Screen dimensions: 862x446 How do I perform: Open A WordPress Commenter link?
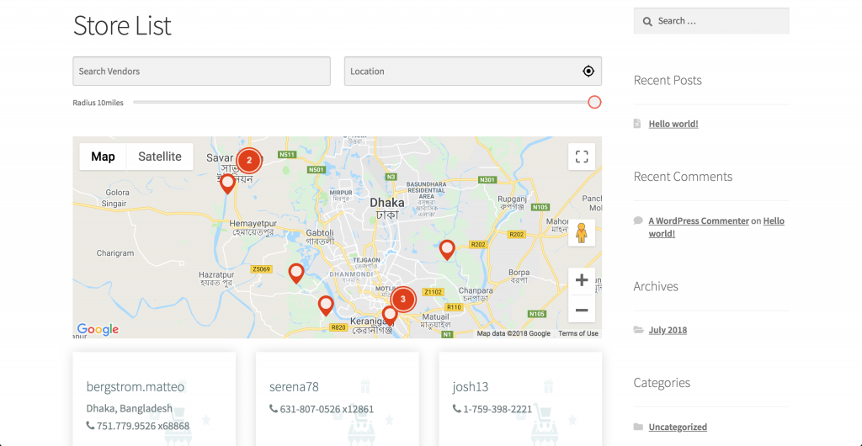[x=699, y=220]
